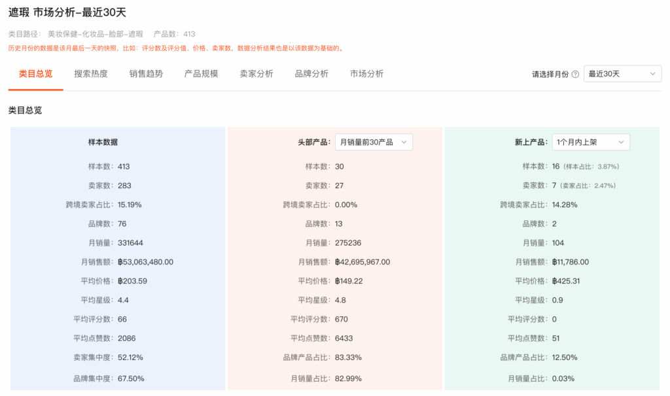Expand the 1个月内上架 dropdown
This screenshot has width=670, height=396.
click(x=591, y=142)
